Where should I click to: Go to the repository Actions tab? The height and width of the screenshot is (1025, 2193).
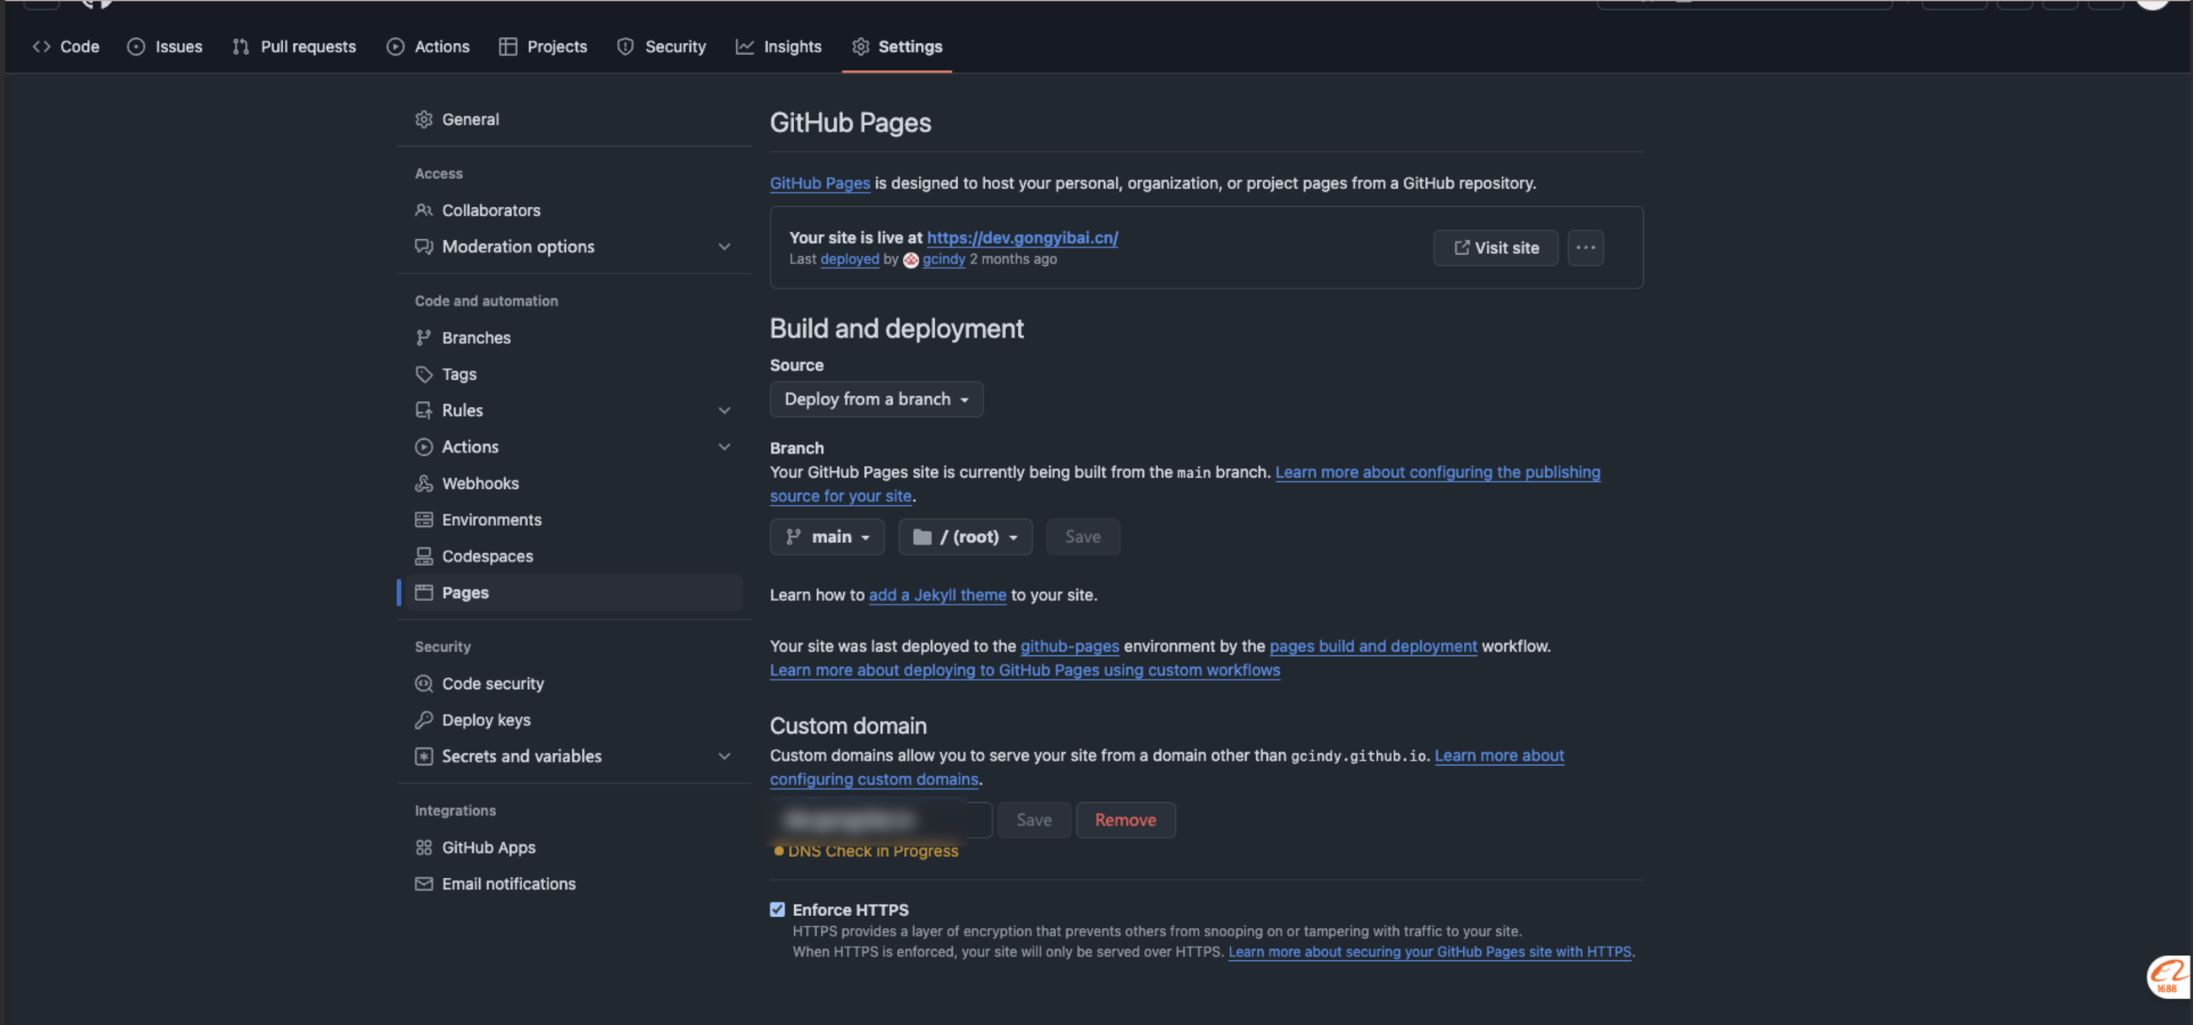(x=428, y=46)
